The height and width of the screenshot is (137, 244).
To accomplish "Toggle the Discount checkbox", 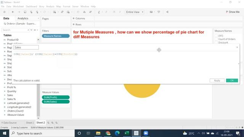I will pyautogui.click(x=216, y=42).
